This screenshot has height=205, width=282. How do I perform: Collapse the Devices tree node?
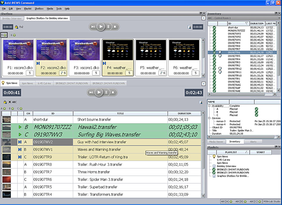210,118
